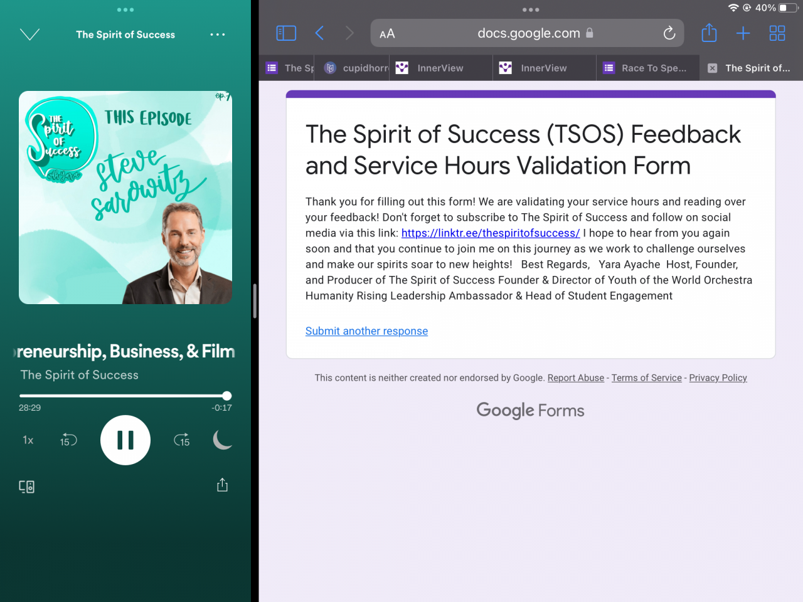Open the Terms of Service link
The height and width of the screenshot is (602, 803).
pos(647,378)
